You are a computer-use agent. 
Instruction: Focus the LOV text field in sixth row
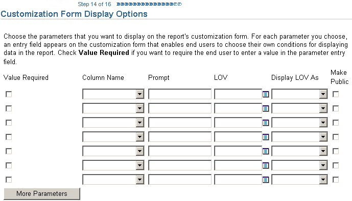238,165
